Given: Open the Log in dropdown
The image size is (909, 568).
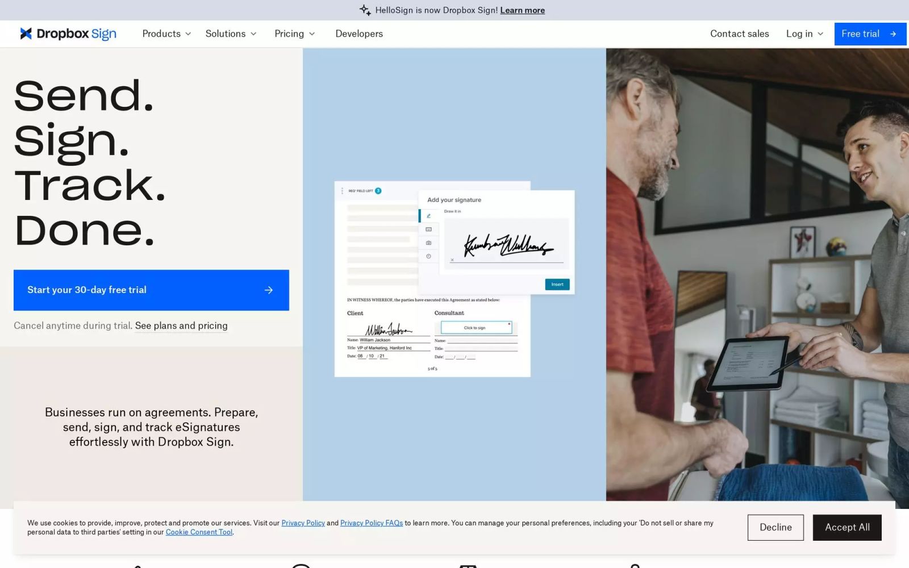Looking at the screenshot, I should tap(804, 34).
